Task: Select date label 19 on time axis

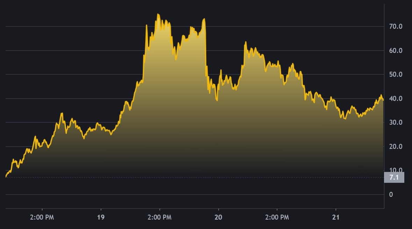Action: click(101, 217)
